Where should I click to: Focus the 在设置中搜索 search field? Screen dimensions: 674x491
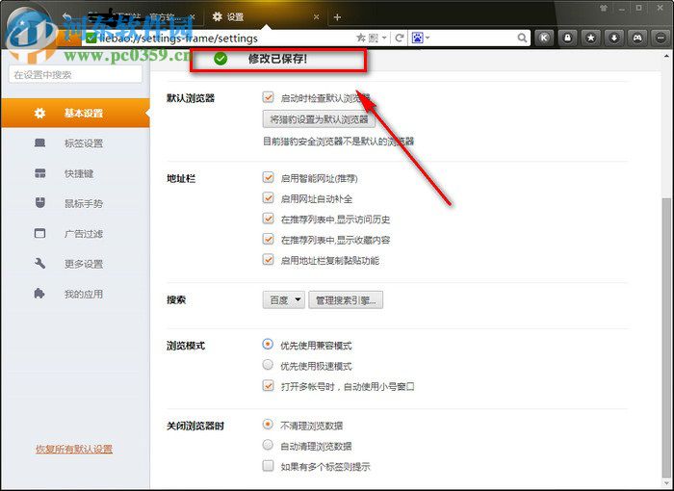75,75
